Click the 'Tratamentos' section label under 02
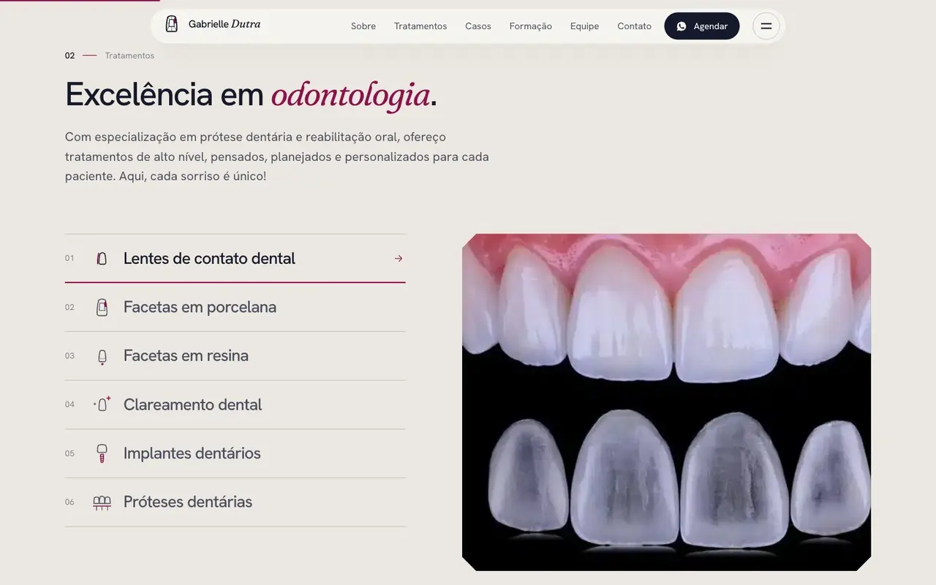Screen dimensions: 936x585 [x=129, y=56]
